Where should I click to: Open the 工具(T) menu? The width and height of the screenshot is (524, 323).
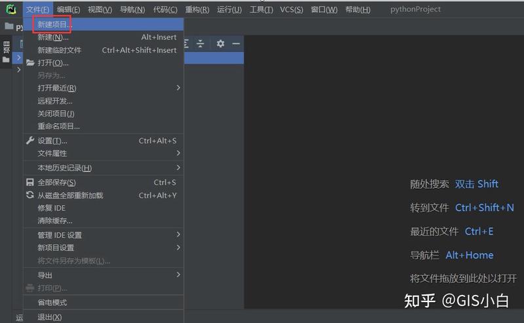pyautogui.click(x=261, y=9)
